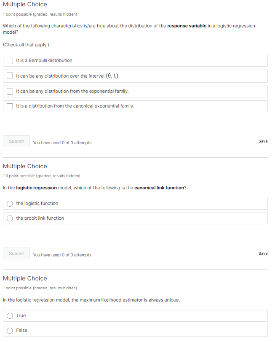Viewport: 275px width, 342px height.
Task: Check the "It is a Bernoulli distribution" checkbox
Action: (x=10, y=61)
